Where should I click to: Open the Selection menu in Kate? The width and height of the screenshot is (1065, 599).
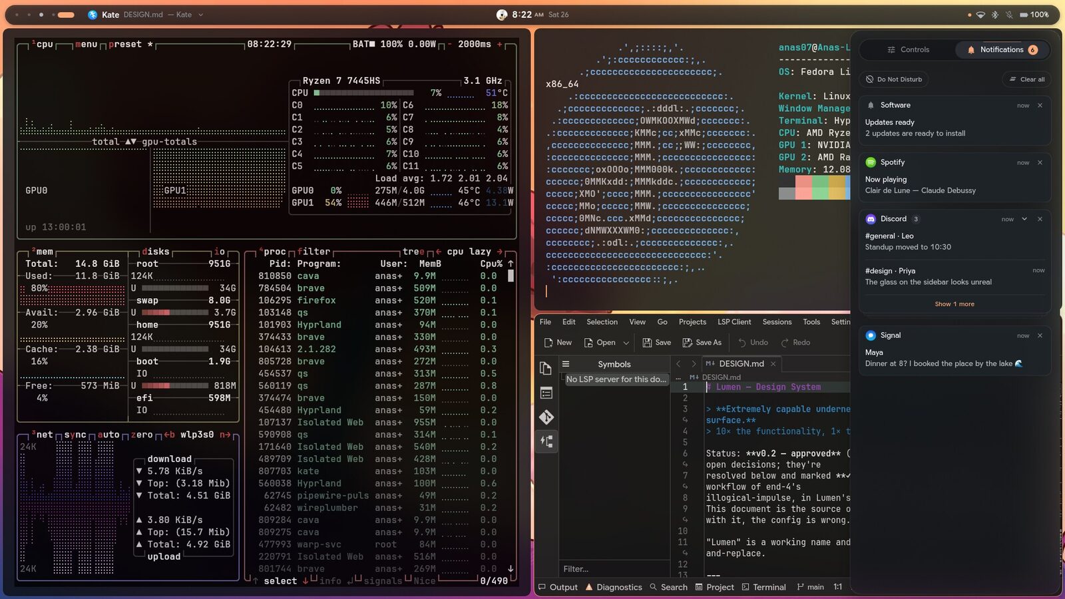pyautogui.click(x=602, y=322)
